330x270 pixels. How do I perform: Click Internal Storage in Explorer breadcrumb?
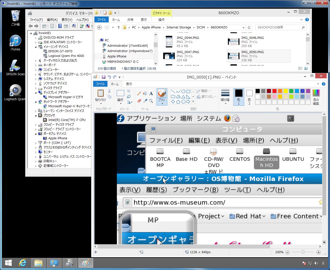click(178, 27)
